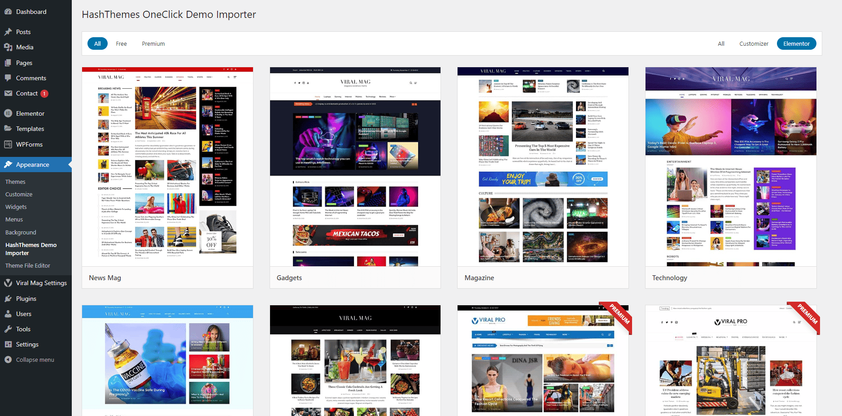Screen dimensions: 842x416
Task: Open Theme File Editor link
Action: click(x=28, y=265)
